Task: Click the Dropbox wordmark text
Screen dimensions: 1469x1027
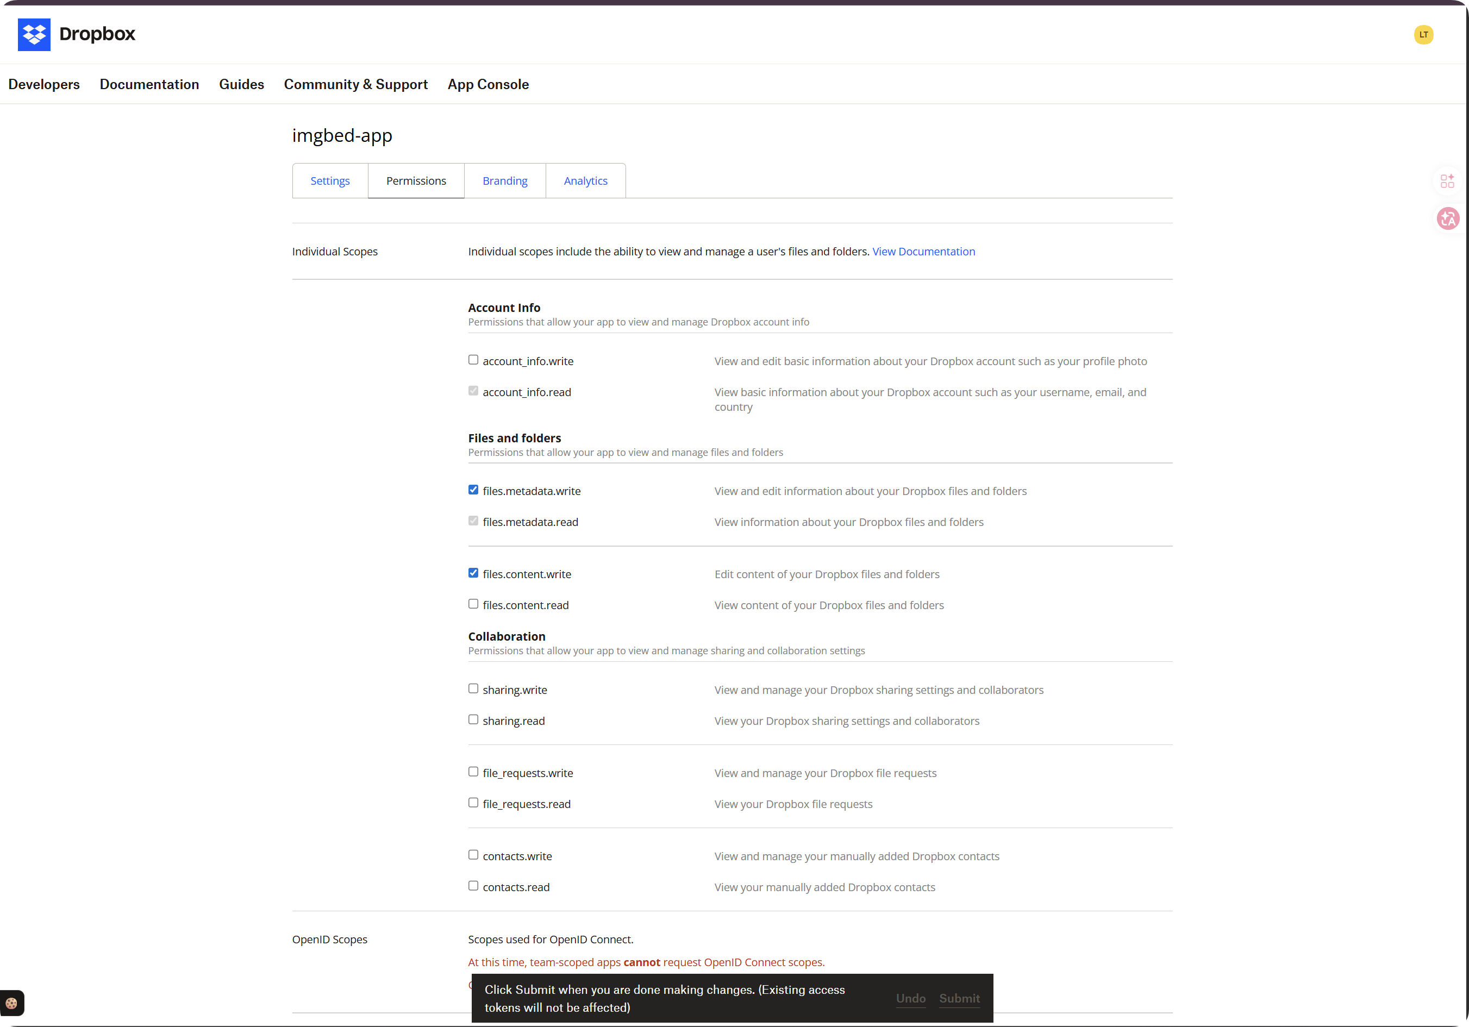Action: click(x=97, y=34)
